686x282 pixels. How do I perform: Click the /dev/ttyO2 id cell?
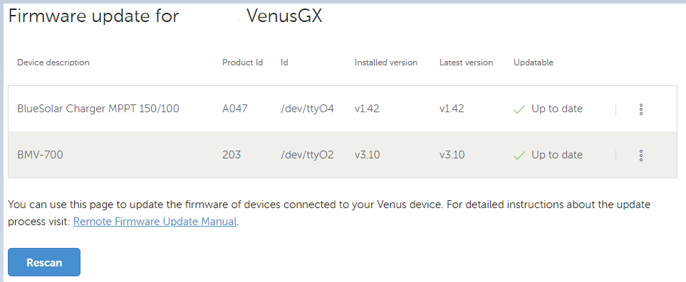point(308,155)
